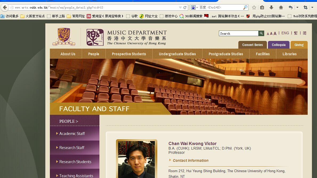
Task: Open the Giving tab
Action: pos(299,45)
